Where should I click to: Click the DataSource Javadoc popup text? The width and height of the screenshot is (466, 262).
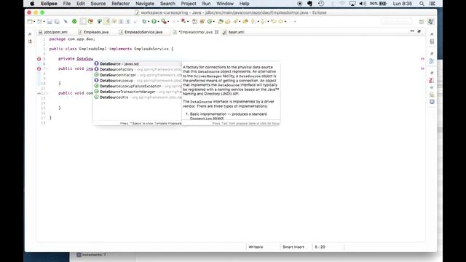coord(231,92)
